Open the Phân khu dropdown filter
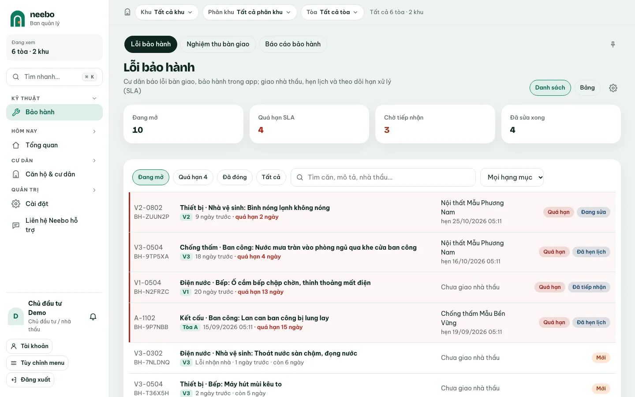 click(250, 12)
